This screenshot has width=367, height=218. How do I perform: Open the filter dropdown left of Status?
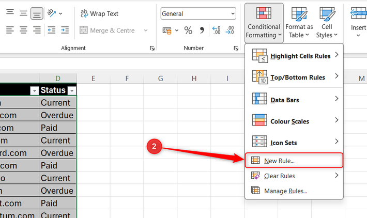35,91
